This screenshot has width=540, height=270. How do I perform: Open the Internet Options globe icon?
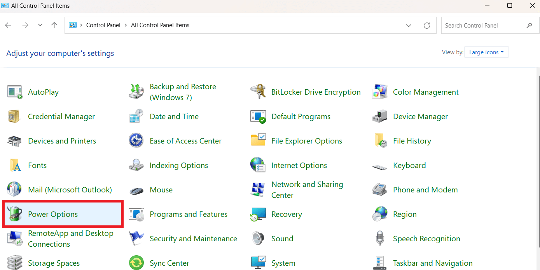(x=258, y=165)
